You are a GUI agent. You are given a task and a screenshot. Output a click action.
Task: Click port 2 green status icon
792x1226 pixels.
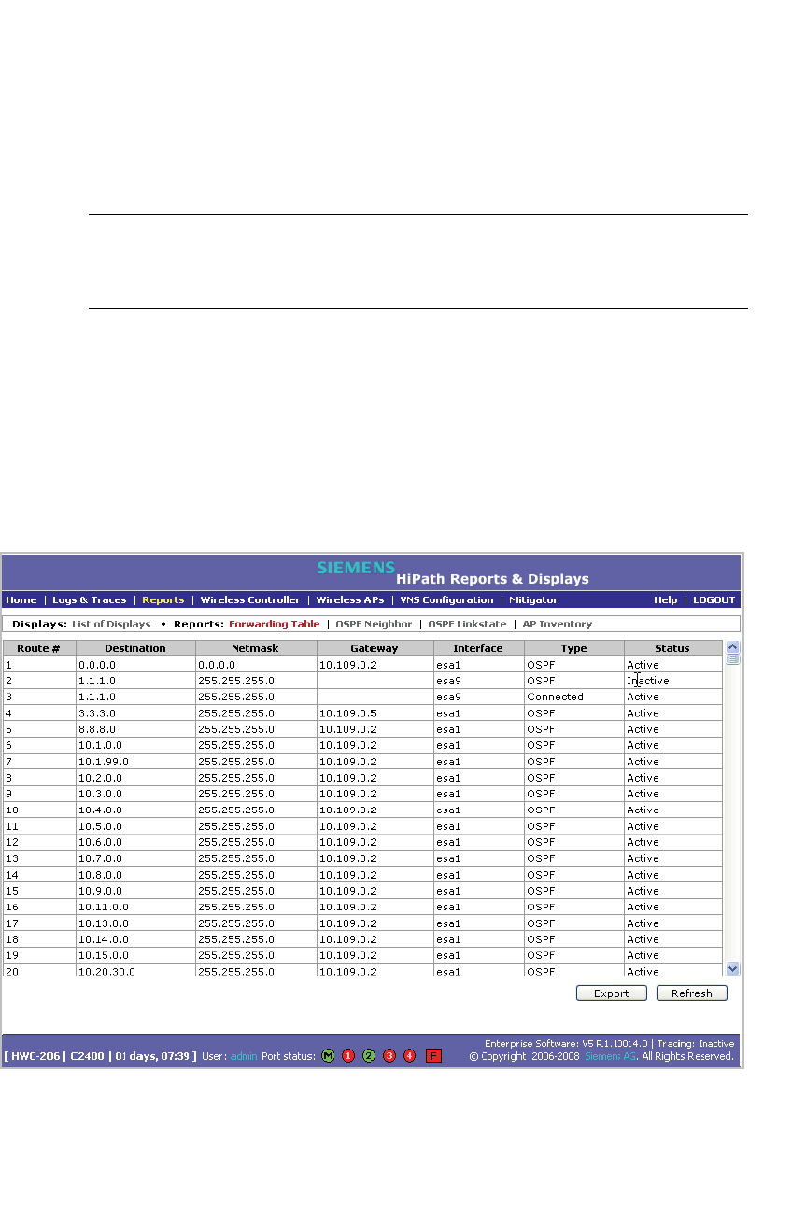(369, 1056)
